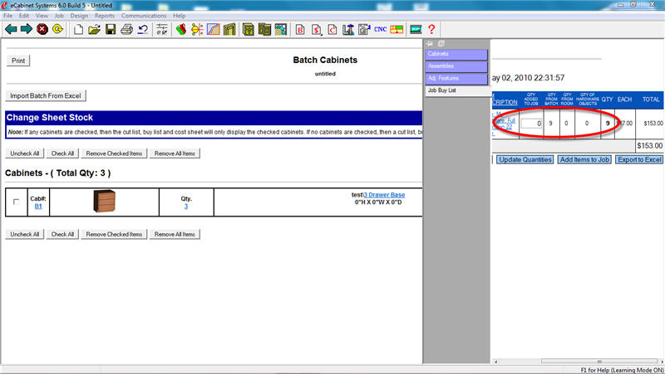Click the save floppy disk icon
The height and width of the screenshot is (374, 665).
(x=110, y=30)
